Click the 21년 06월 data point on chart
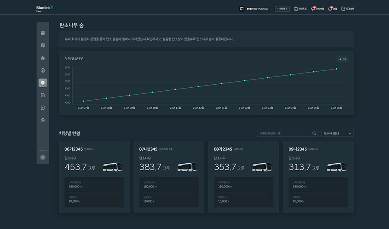 (x=336, y=69)
